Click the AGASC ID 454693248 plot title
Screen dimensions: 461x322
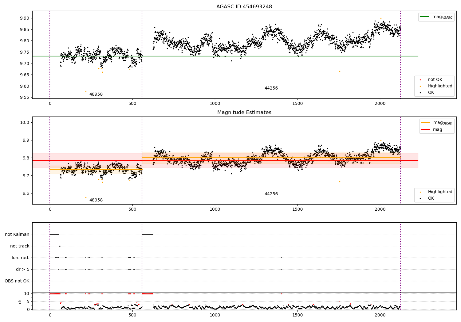tap(244, 7)
